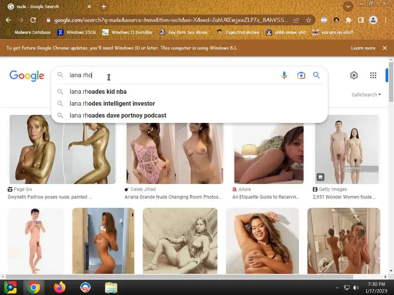
Task: Open the Google apps grid
Action: [373, 75]
